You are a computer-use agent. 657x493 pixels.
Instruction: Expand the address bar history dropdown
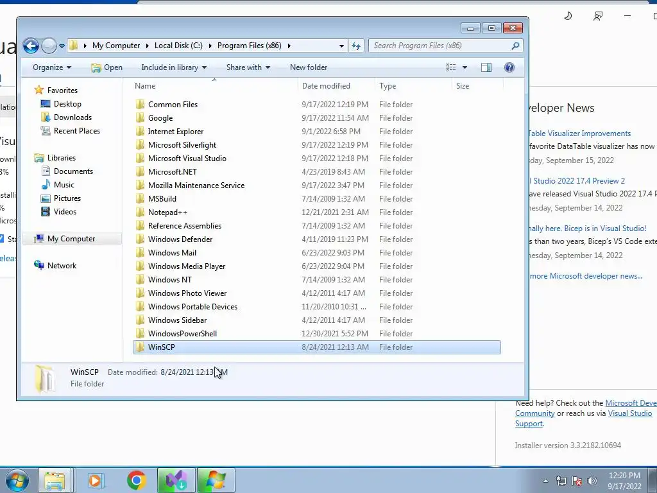tap(341, 46)
